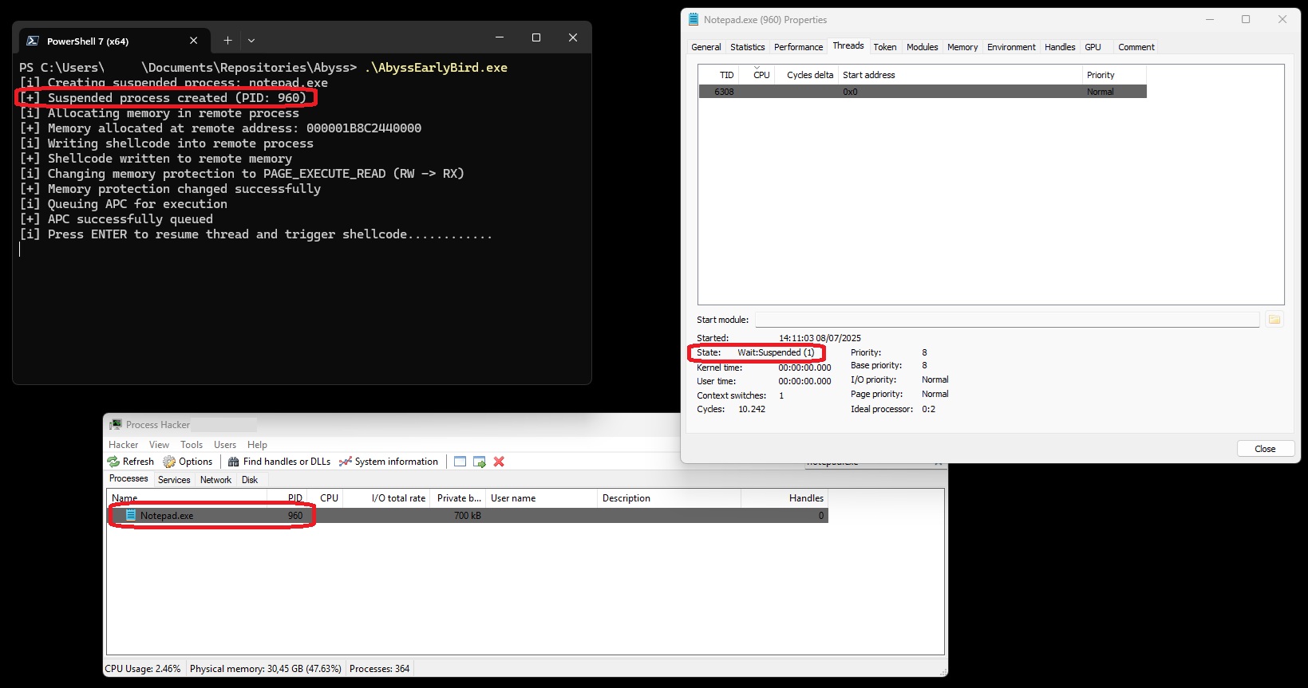The height and width of the screenshot is (688, 1308).
Task: Click the Process Hacker title bar icon
Action: (x=116, y=425)
